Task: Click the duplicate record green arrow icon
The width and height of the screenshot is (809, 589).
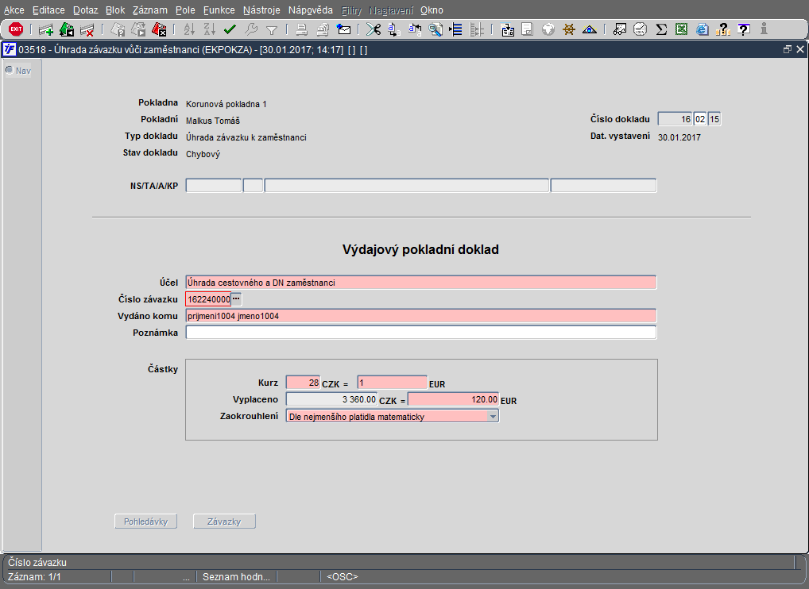Action: tap(67, 29)
